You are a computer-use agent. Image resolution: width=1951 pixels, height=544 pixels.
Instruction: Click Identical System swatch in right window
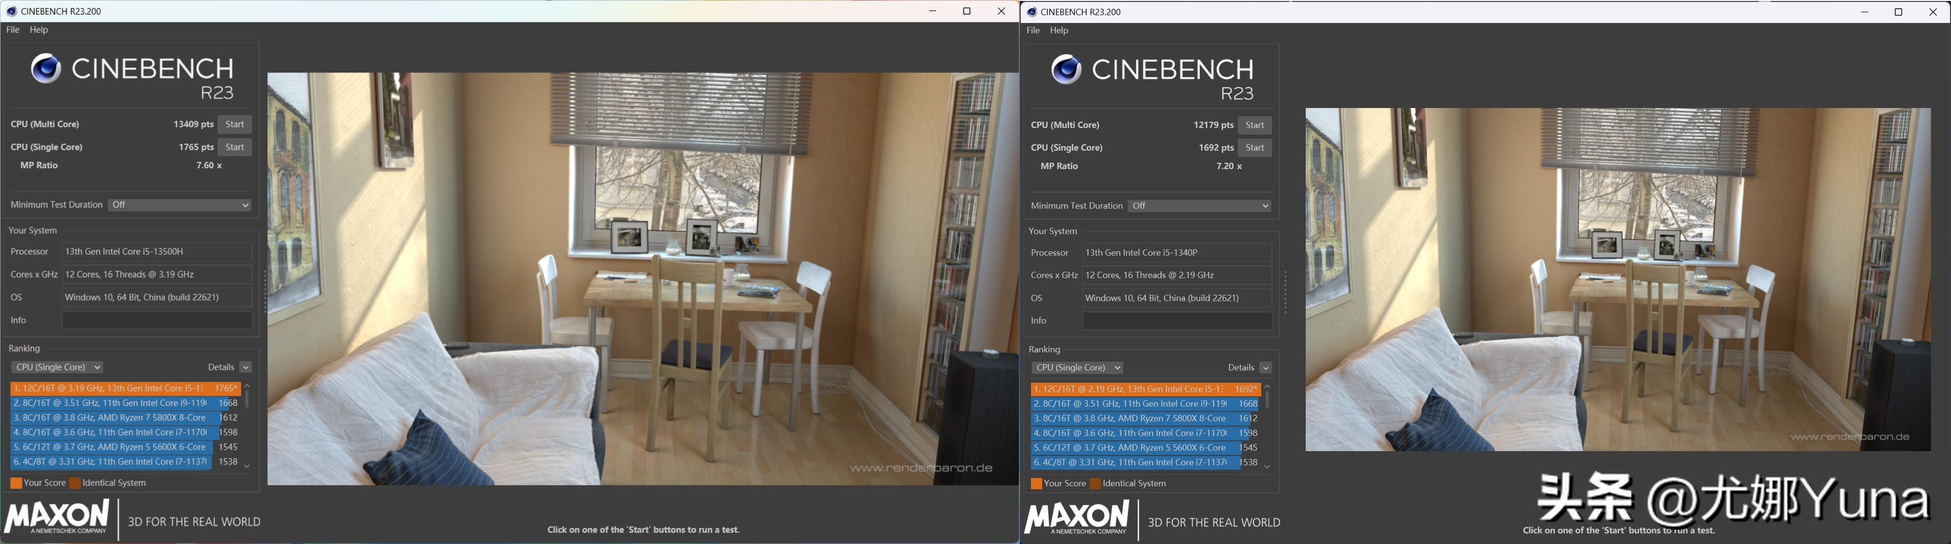point(1095,484)
